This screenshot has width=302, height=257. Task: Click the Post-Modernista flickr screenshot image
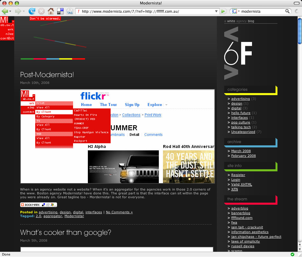tap(117, 136)
